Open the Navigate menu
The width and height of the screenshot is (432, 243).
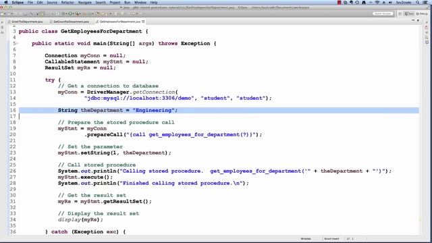(85, 3)
